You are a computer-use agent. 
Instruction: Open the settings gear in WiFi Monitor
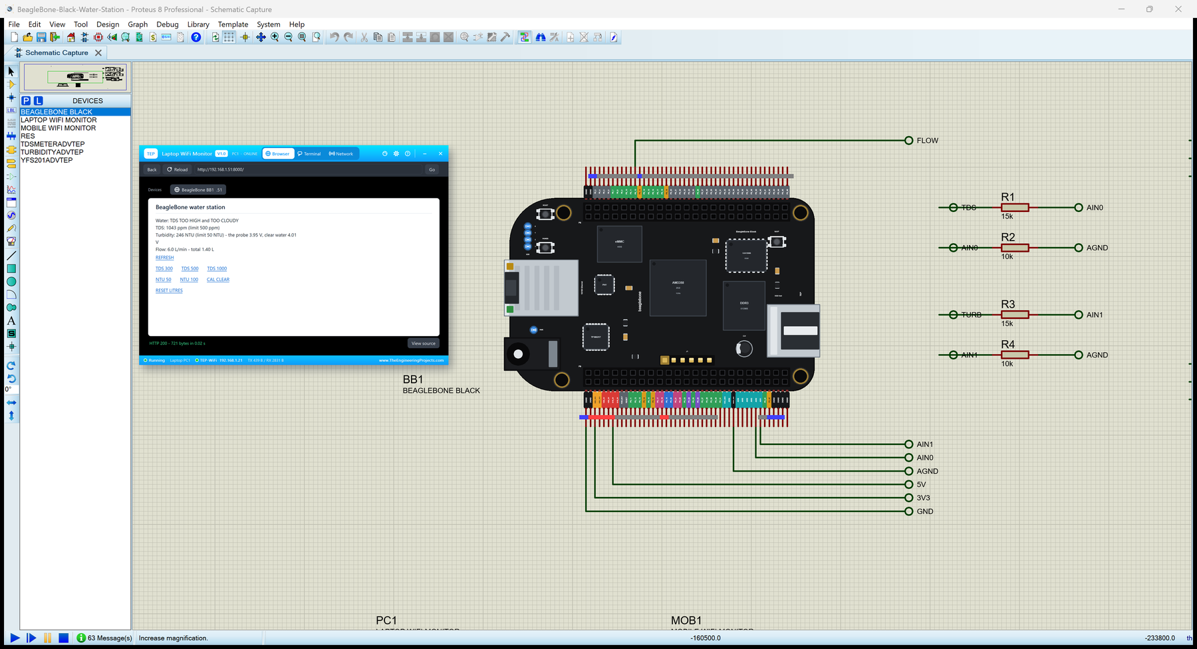click(x=396, y=153)
